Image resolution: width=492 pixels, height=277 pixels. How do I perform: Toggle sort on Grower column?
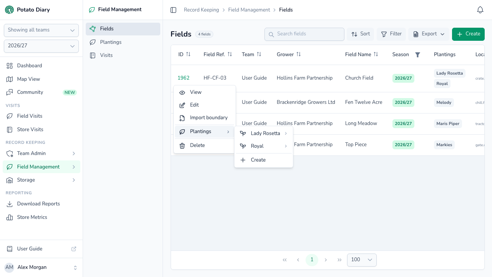point(298,54)
